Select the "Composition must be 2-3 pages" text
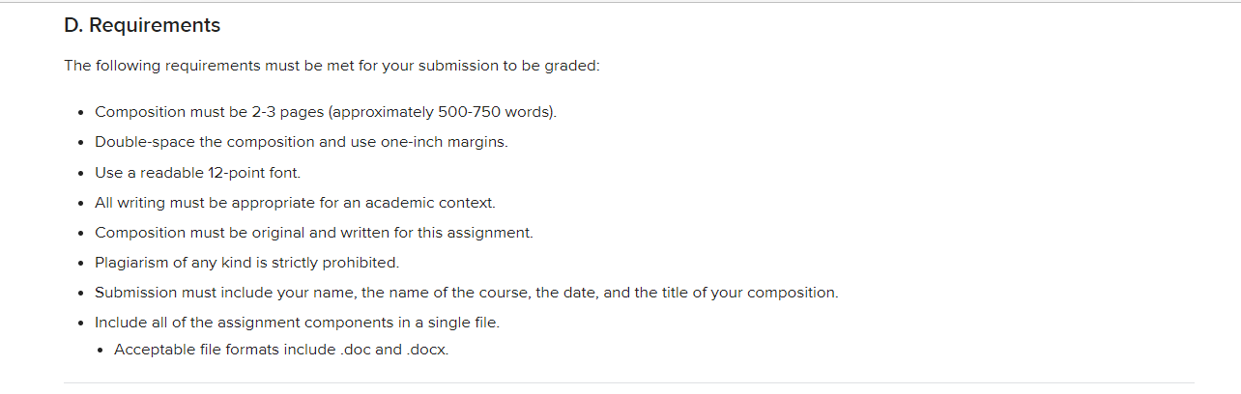The image size is (1241, 394). [209, 112]
